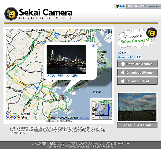Click the コメント追加 add comment link

click(71, 76)
